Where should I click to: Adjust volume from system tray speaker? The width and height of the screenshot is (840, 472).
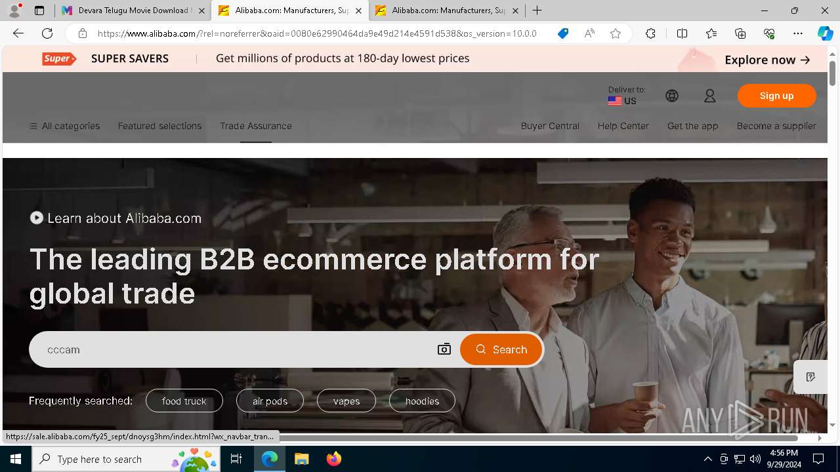point(755,459)
